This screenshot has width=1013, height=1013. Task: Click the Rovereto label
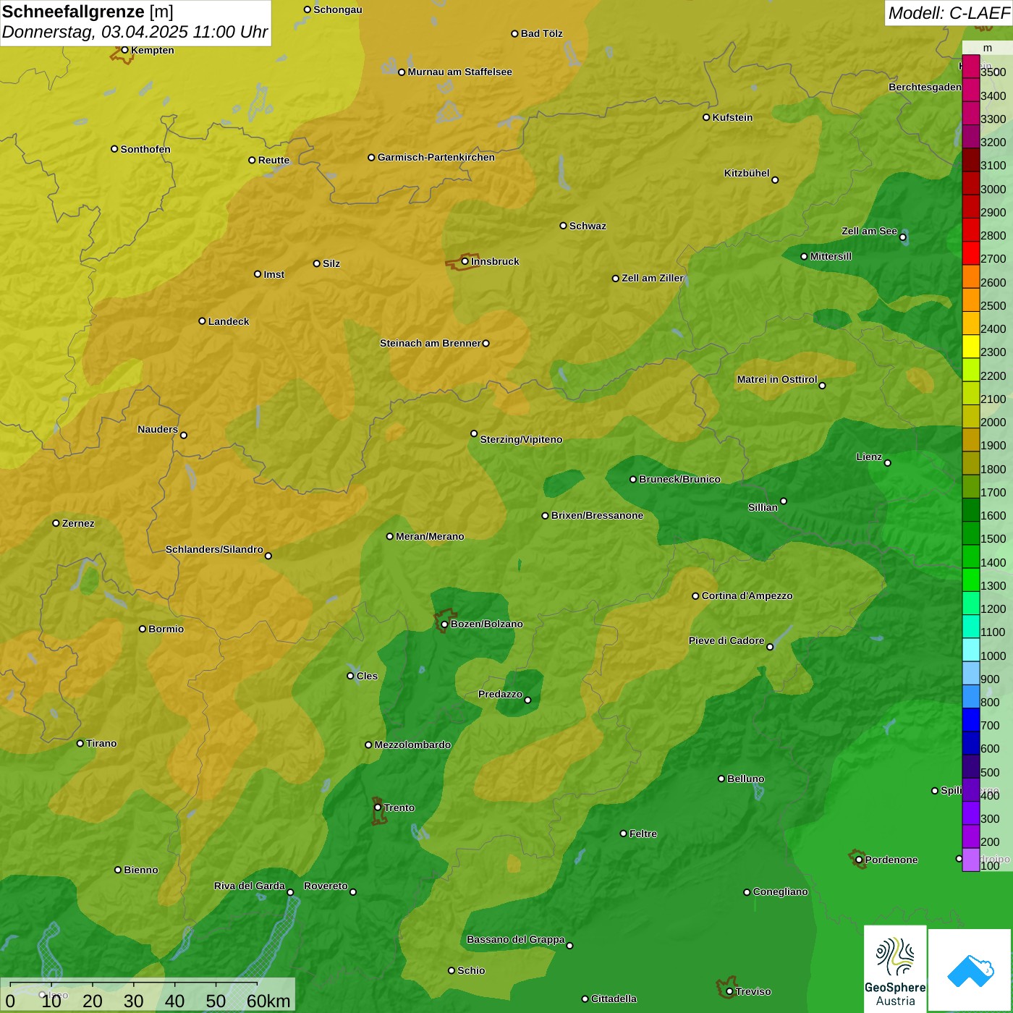326,886
